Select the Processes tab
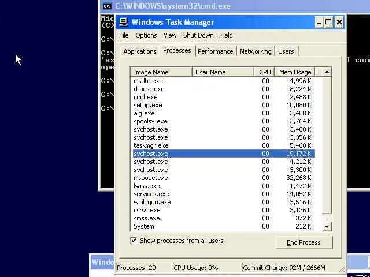 click(x=177, y=50)
